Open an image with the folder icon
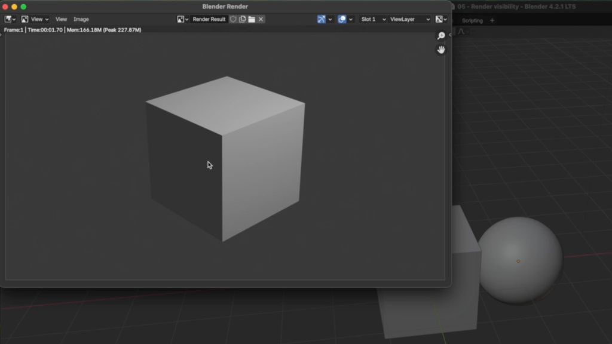612x344 pixels. click(x=252, y=19)
